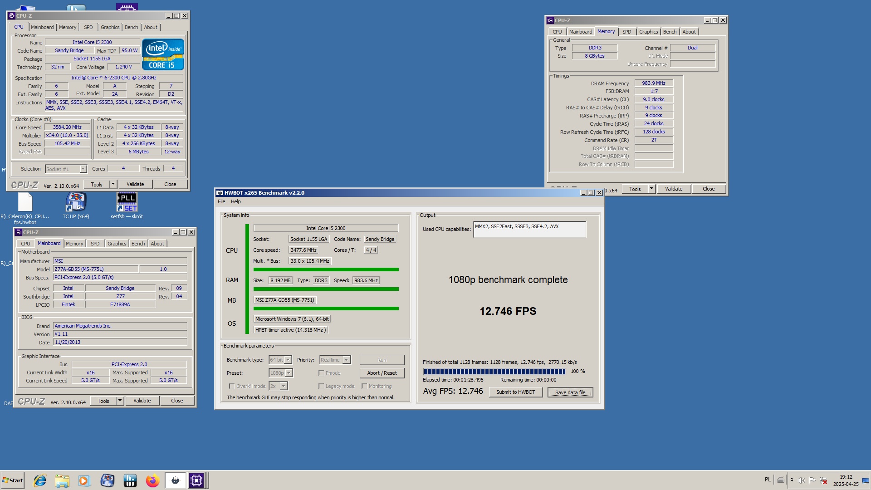
Task: Click the 12.746 FPS result text
Action: pyautogui.click(x=508, y=311)
